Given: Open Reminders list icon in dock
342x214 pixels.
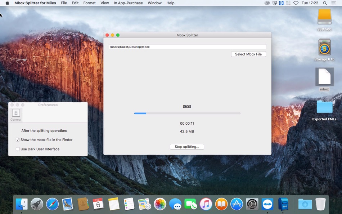Looking at the screenshot, I should coord(129,204).
